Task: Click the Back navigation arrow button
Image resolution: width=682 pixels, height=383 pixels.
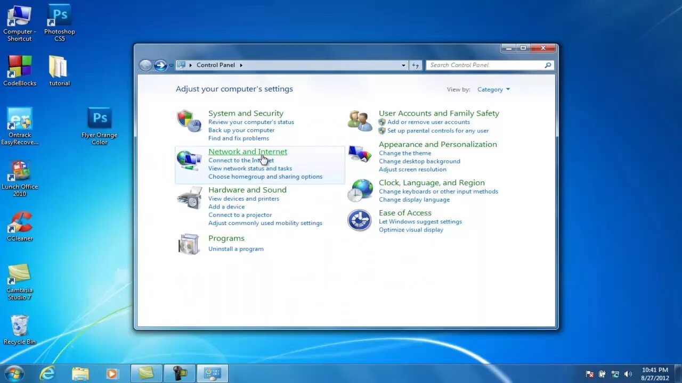Action: 145,65
